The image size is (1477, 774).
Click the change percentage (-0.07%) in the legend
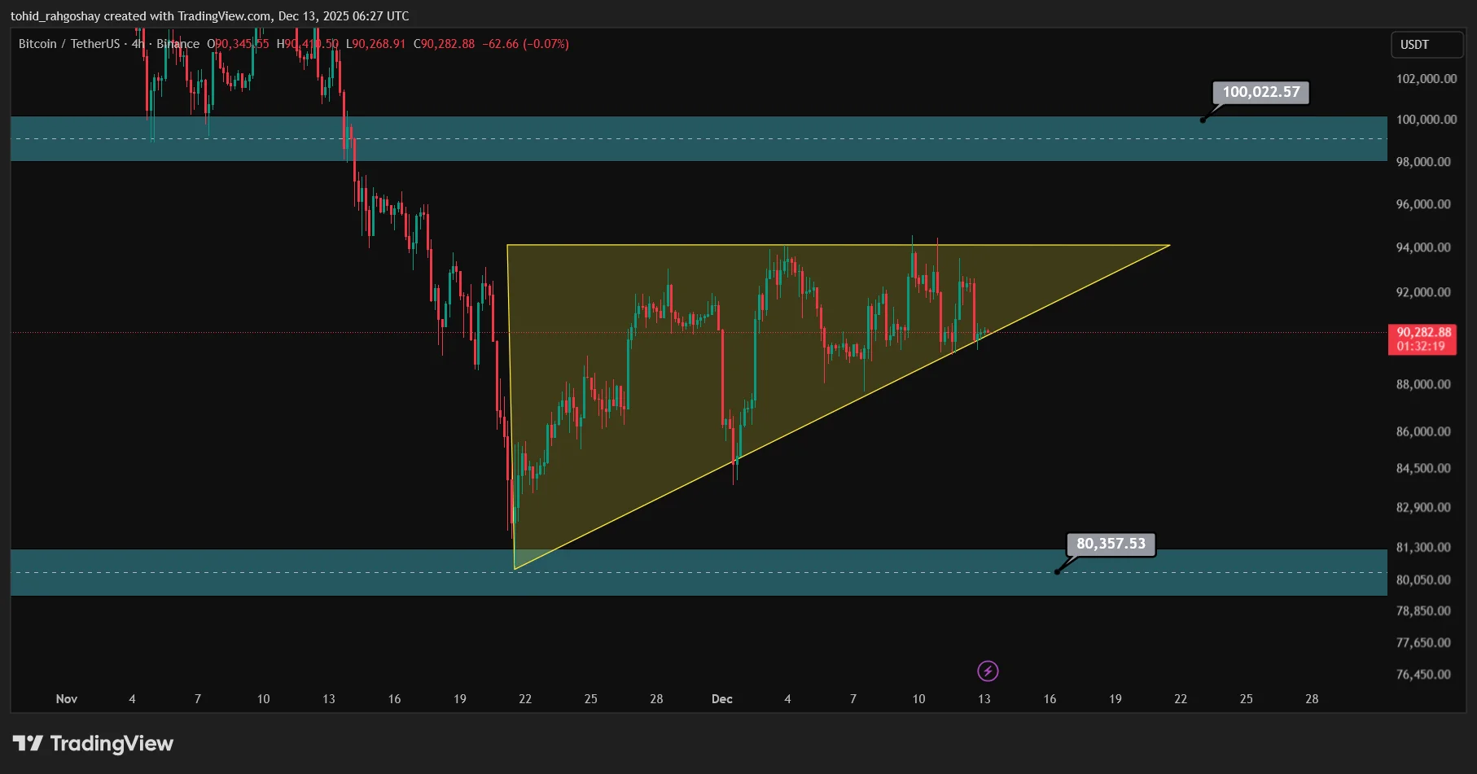[546, 44]
